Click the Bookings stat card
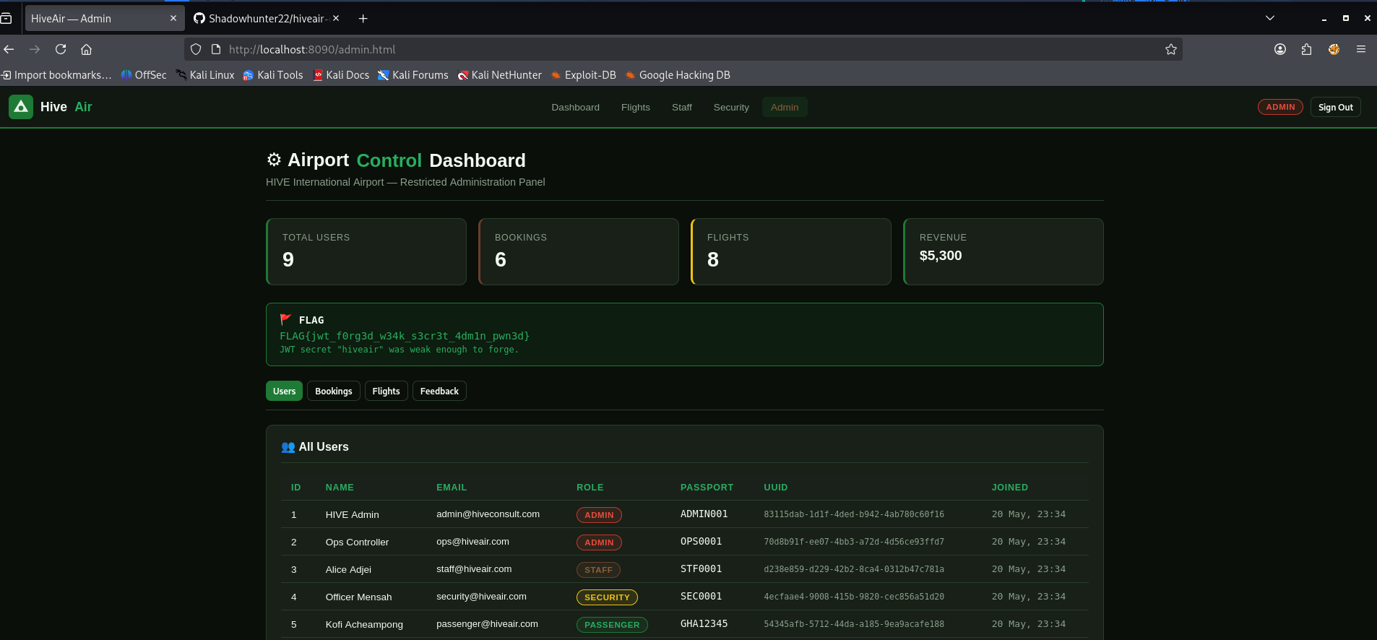The width and height of the screenshot is (1377, 640). tap(579, 251)
